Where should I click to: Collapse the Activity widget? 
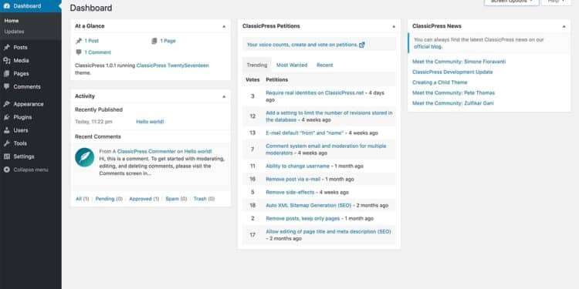click(224, 96)
